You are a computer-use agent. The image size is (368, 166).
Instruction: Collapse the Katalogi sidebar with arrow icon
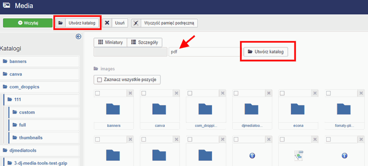coord(79,36)
